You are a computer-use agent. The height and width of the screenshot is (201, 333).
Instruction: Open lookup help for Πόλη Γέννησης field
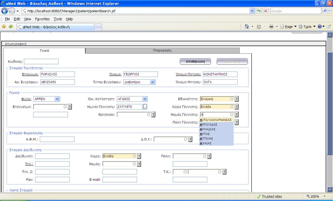coord(237,122)
